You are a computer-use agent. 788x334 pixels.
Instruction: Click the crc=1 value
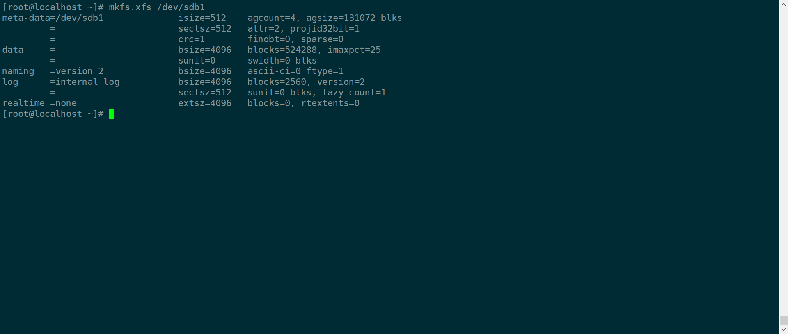tap(191, 39)
